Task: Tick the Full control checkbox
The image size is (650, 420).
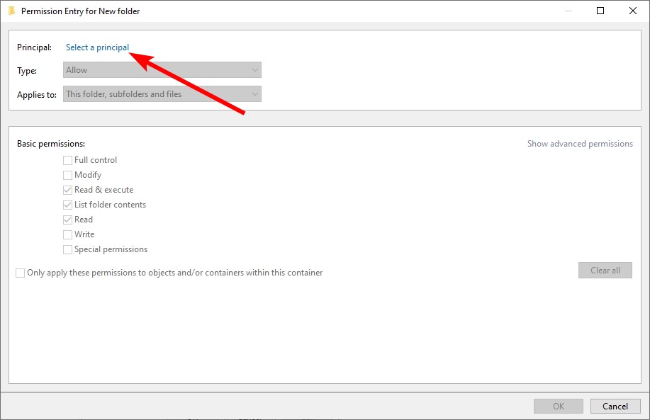Action: [67, 160]
